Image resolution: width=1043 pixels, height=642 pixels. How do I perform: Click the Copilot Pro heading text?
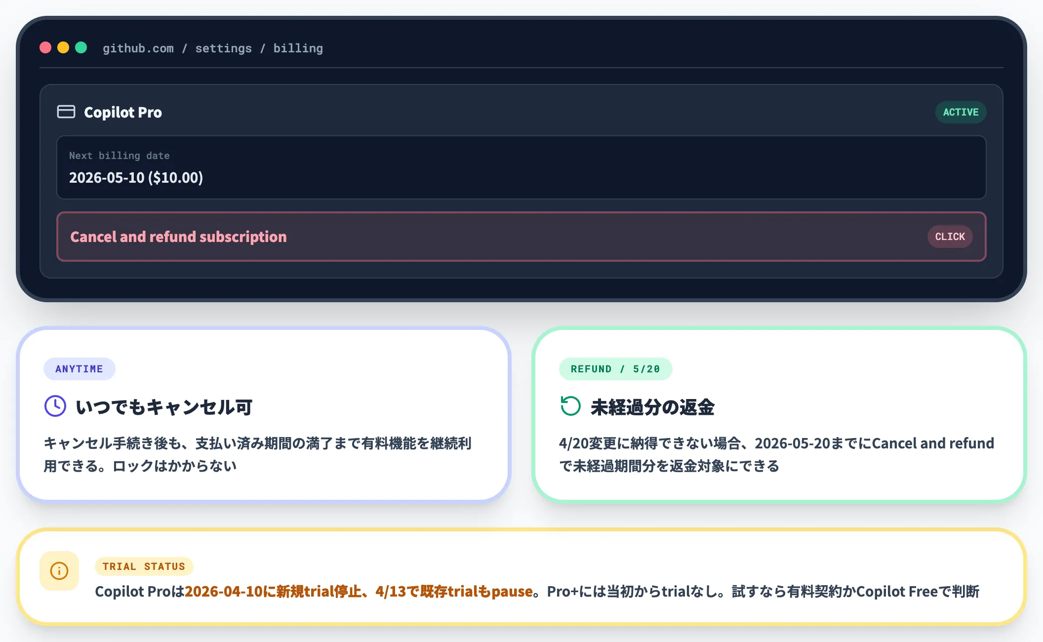coord(123,113)
